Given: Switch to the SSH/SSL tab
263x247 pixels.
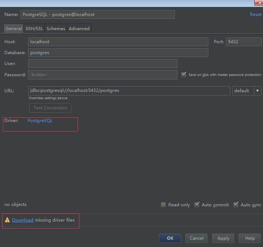Looking at the screenshot, I should tap(34, 28).
